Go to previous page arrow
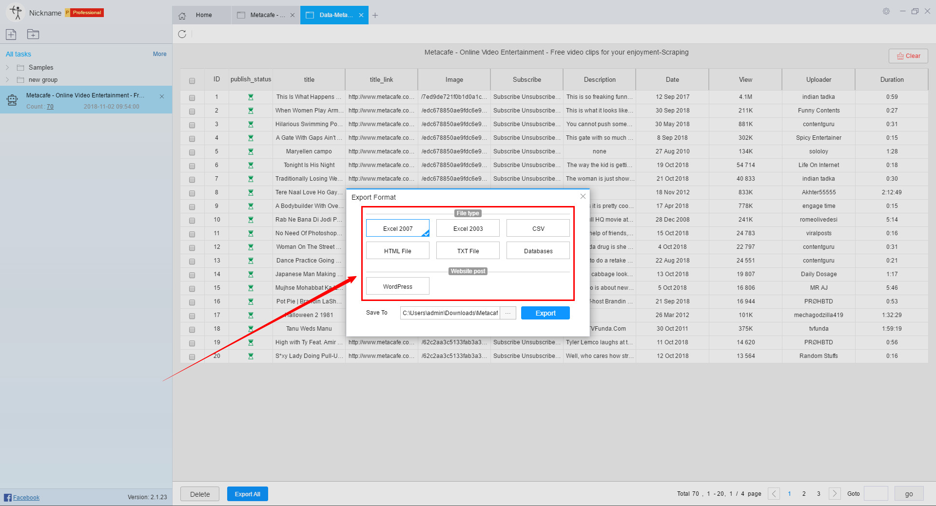Screen dimensions: 936x506 [x=774, y=494]
